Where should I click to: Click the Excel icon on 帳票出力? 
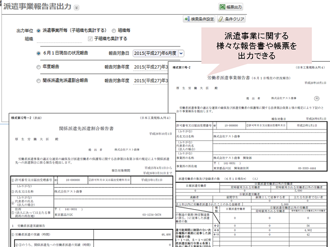pos(222,7)
